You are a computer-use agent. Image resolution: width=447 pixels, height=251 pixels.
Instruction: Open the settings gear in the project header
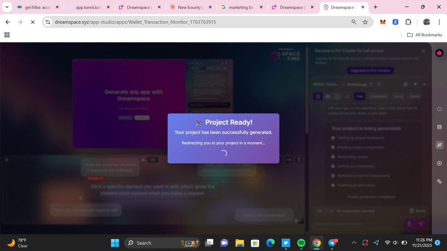point(405,84)
